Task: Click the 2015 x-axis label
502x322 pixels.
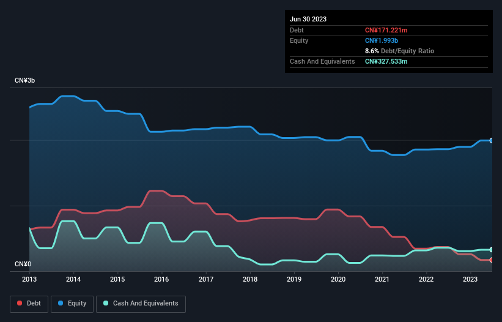Action: coord(117,279)
